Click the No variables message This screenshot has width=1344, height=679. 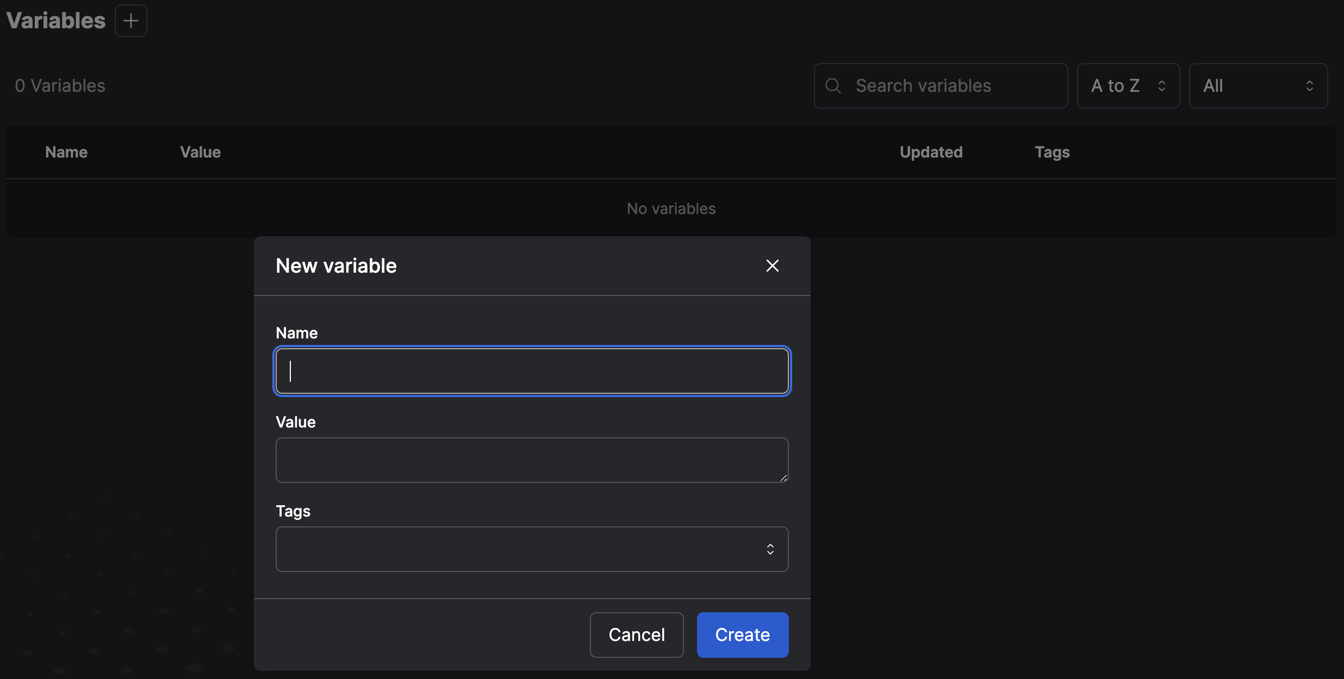[x=671, y=209]
